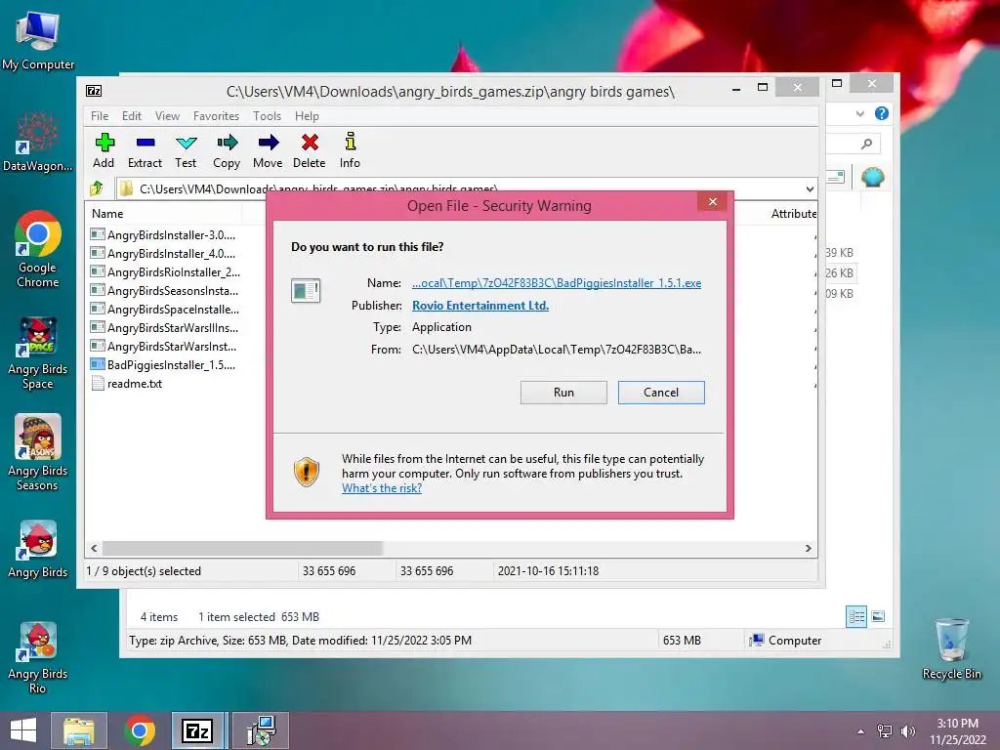Select AngryBirdsRioInstaller file
Viewport: 1000px width, 750px height.
[x=165, y=271]
